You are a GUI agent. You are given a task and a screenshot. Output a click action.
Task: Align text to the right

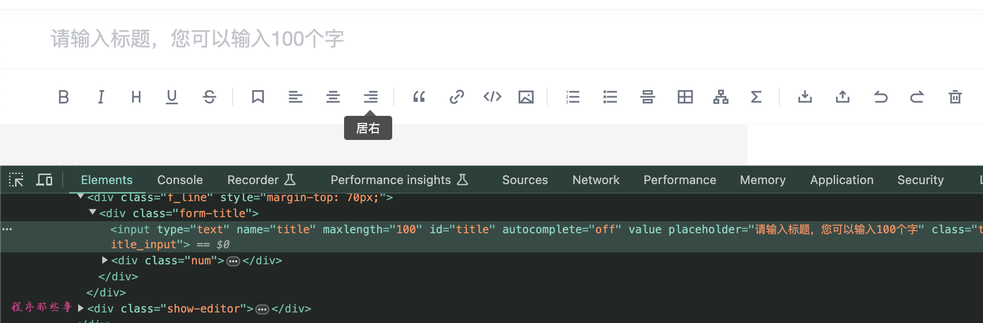click(371, 97)
